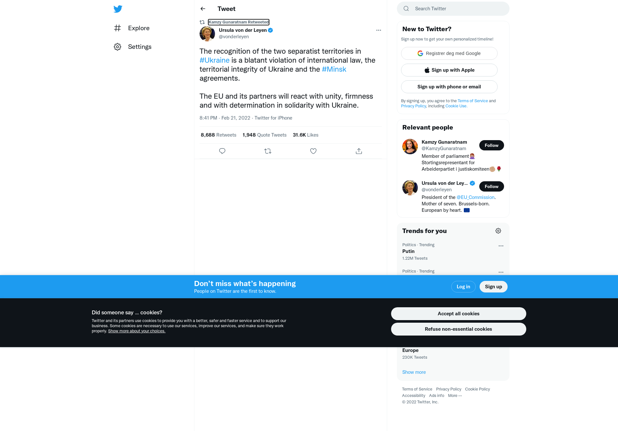This screenshot has width=618, height=431.
Task: Reply to the tweet via speech bubble icon
Action: click(222, 151)
